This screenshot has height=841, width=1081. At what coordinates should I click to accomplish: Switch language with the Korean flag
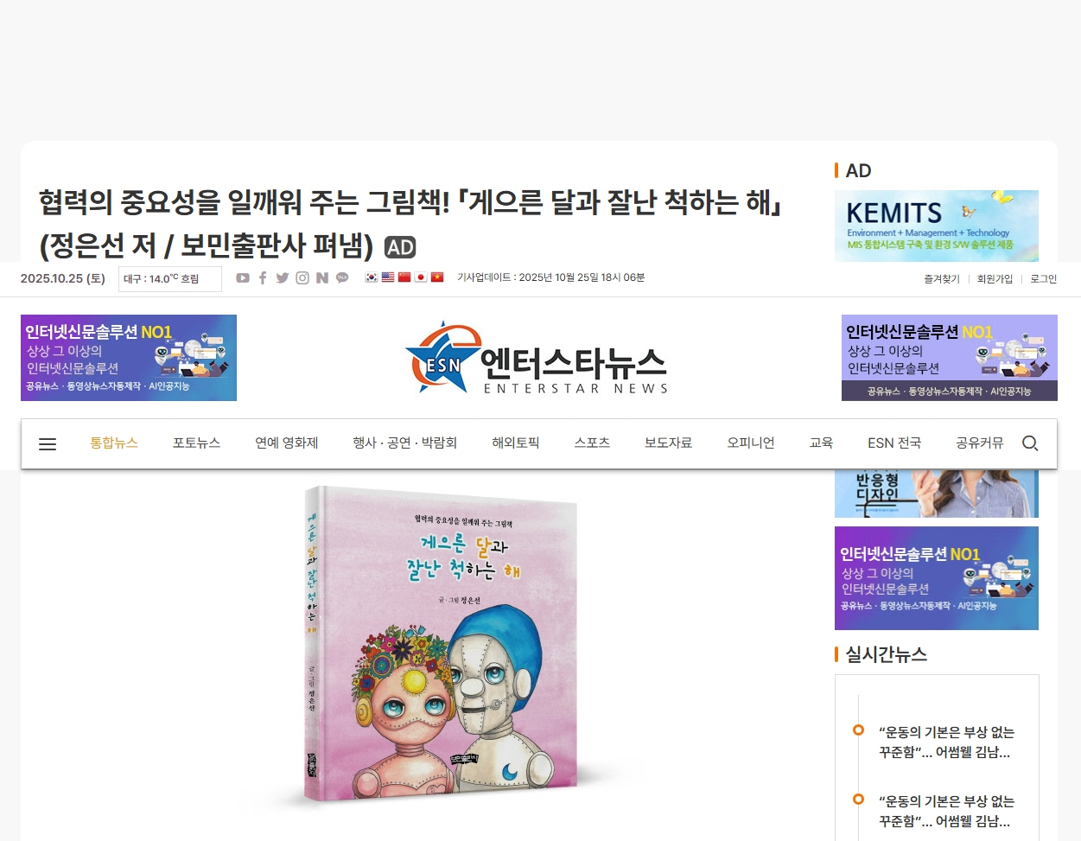pos(372,277)
